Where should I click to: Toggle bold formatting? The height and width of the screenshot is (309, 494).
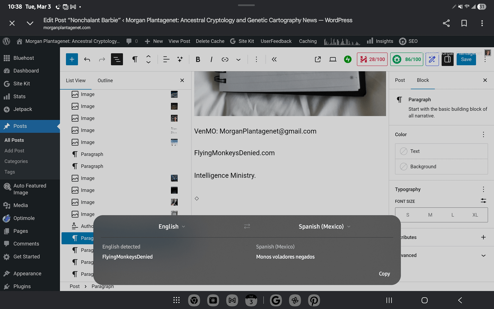coord(198,59)
